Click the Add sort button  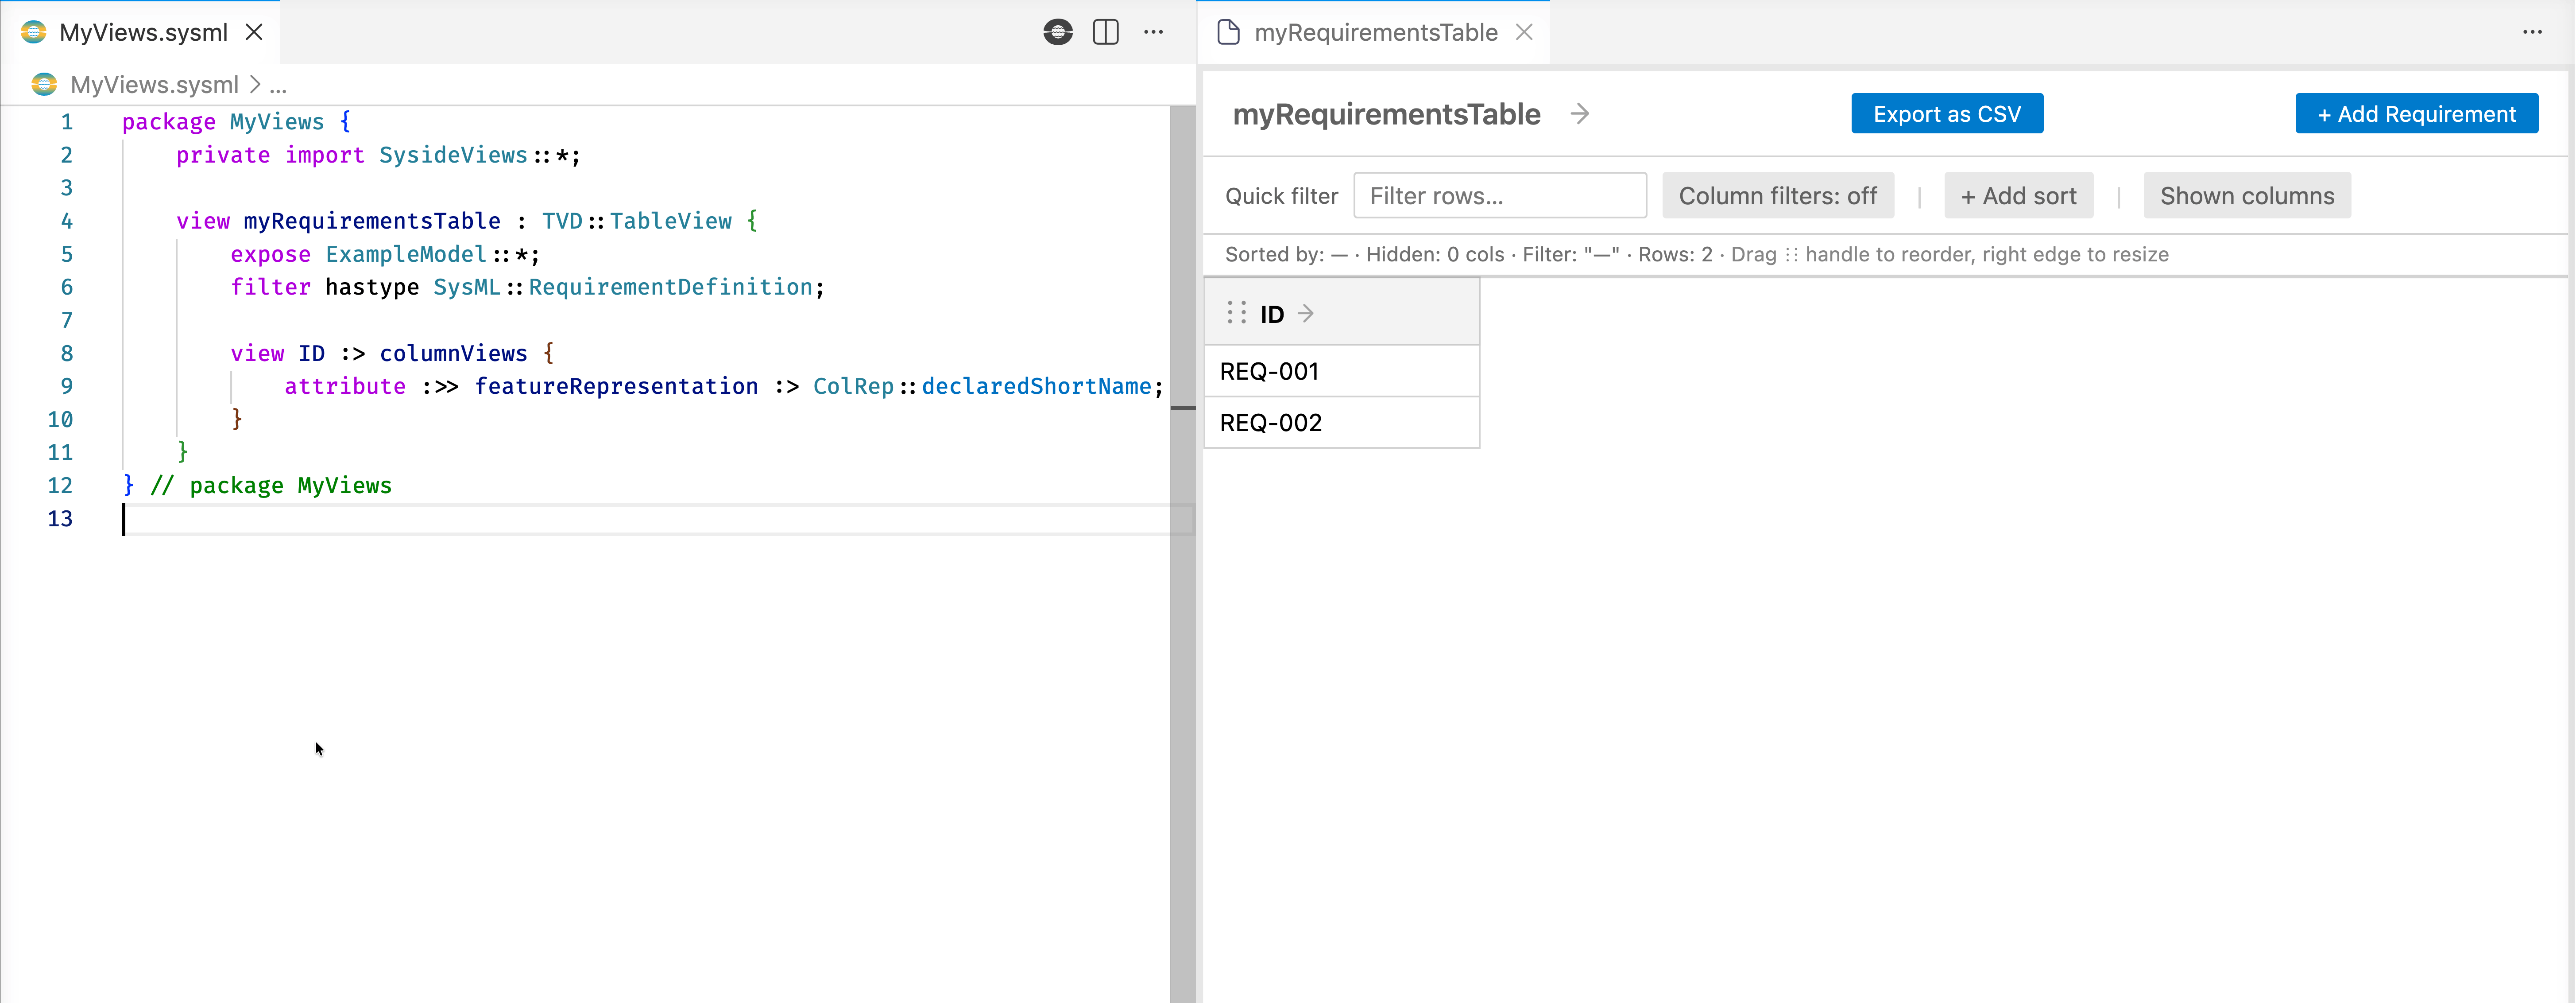pyautogui.click(x=2018, y=195)
